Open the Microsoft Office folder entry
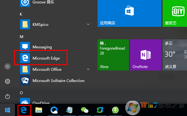Viewport: 187px width, 116px height. [55, 69]
